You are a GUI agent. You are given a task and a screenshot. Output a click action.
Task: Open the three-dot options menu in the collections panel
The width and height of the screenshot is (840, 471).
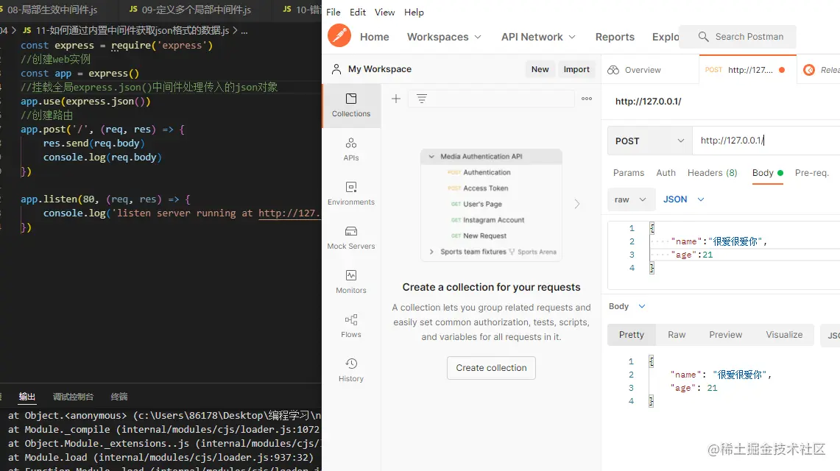587,99
